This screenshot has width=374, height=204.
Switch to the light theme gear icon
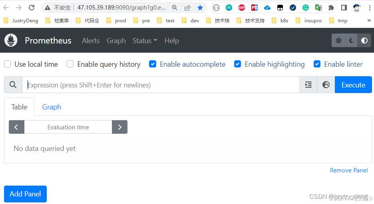pyautogui.click(x=338, y=40)
